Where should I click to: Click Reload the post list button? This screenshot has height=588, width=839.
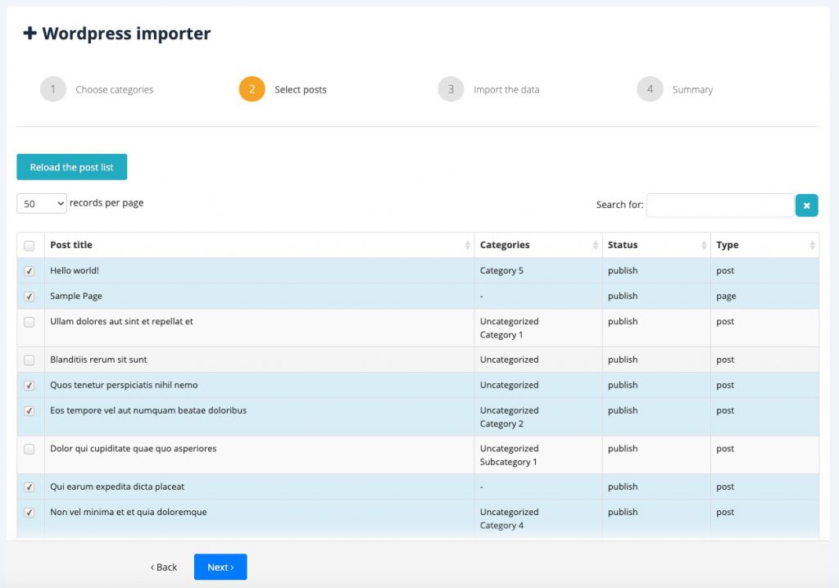click(72, 167)
